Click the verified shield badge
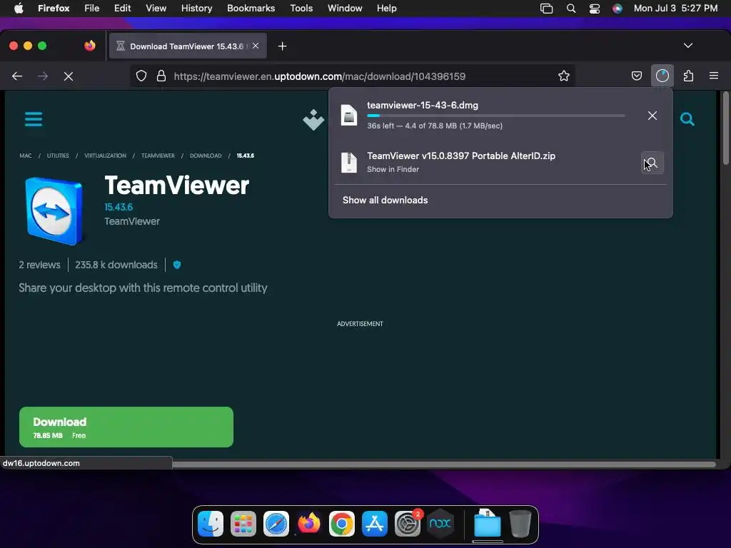731x548 pixels. pos(177,265)
